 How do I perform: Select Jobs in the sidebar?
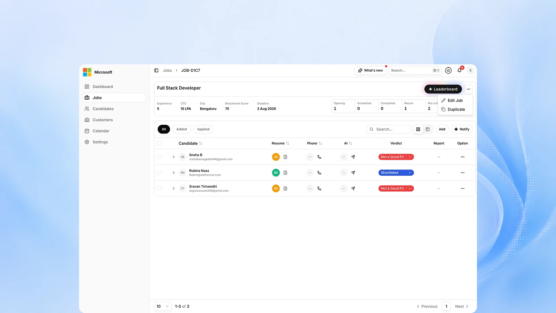pos(114,98)
